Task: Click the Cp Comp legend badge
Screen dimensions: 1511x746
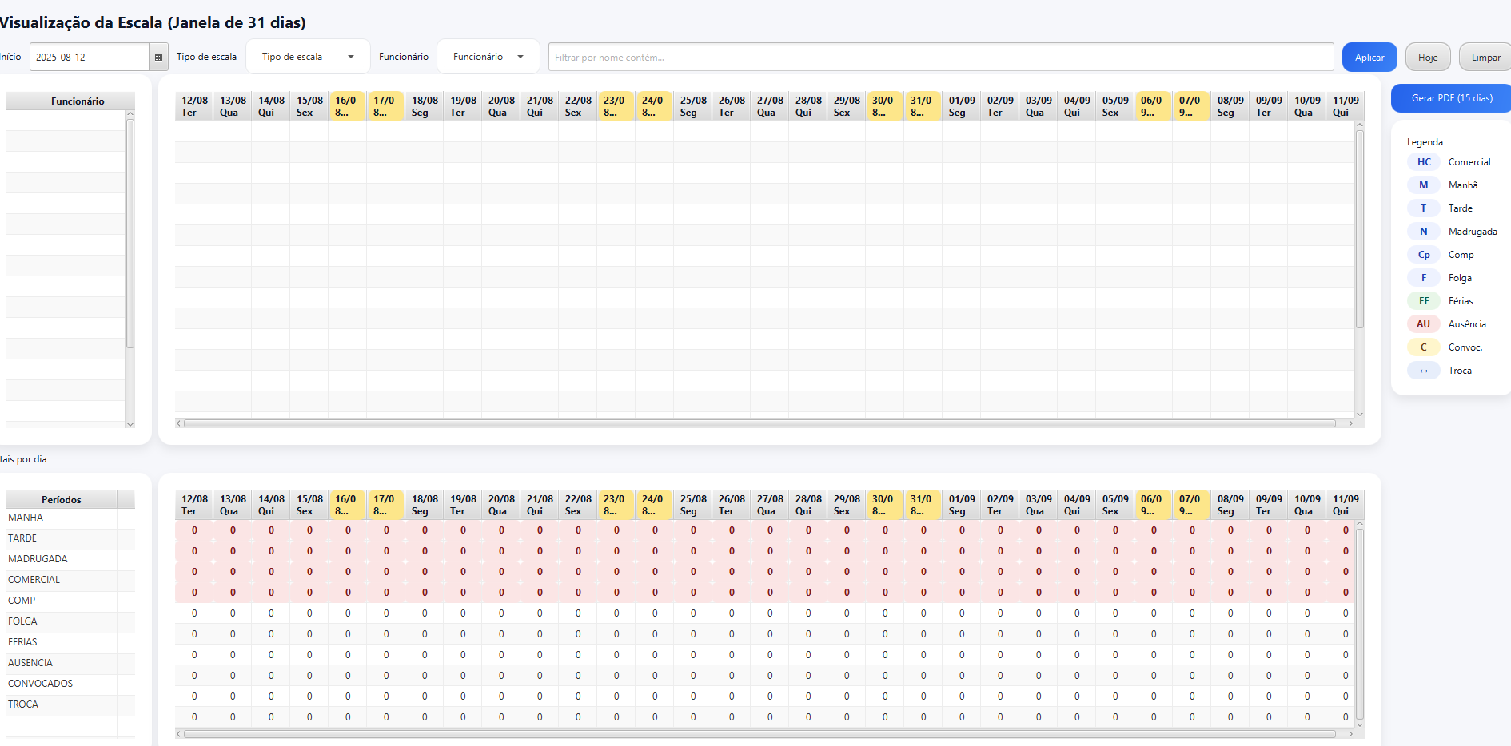Action: click(1423, 255)
